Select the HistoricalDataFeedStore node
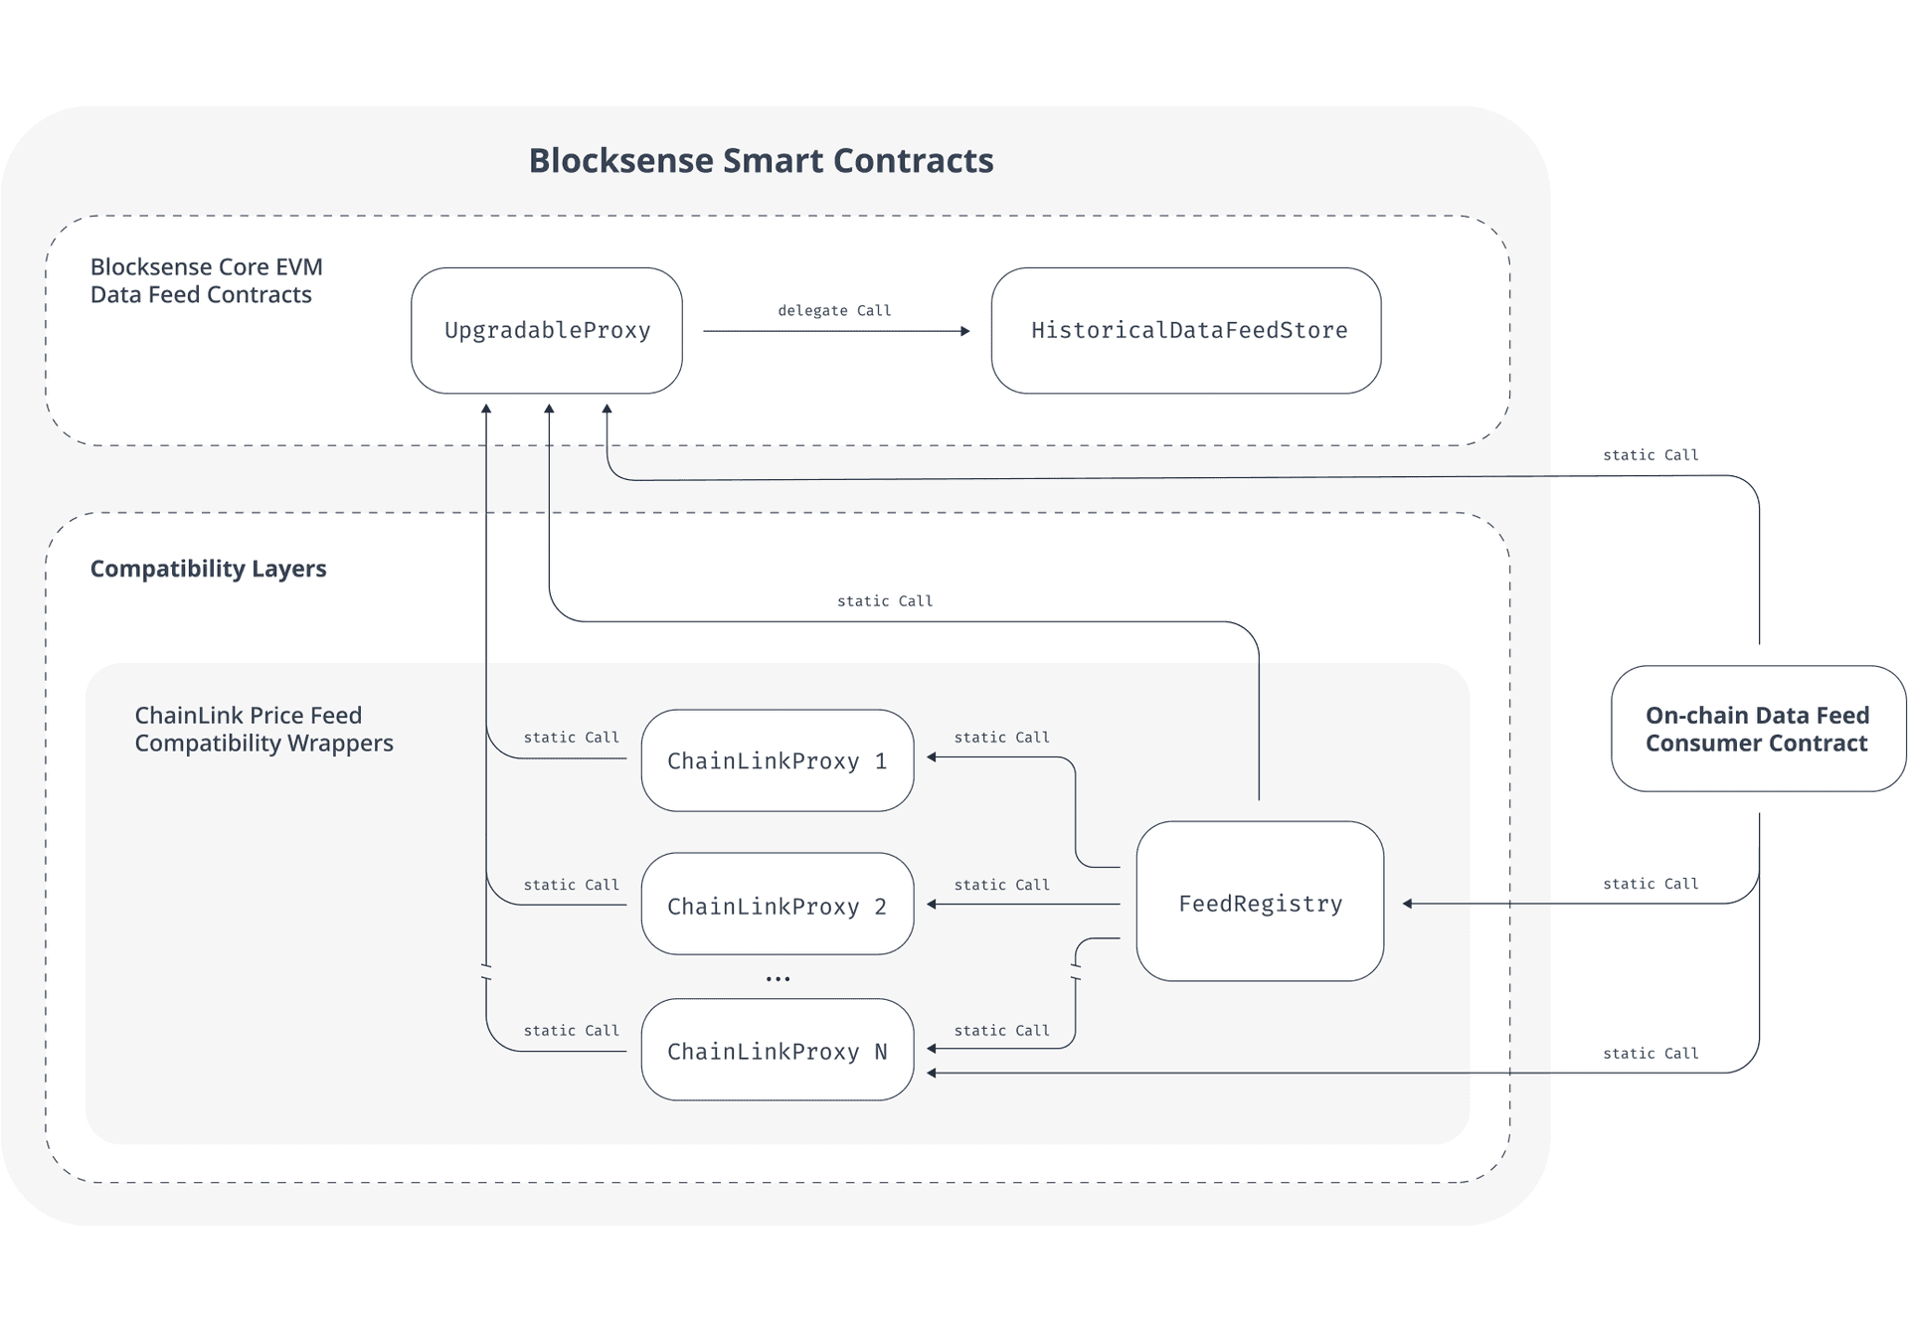Image resolution: width=1909 pixels, height=1332 pixels. point(1186,330)
